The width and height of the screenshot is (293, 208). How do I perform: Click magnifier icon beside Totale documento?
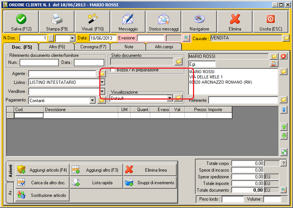[x=283, y=190]
